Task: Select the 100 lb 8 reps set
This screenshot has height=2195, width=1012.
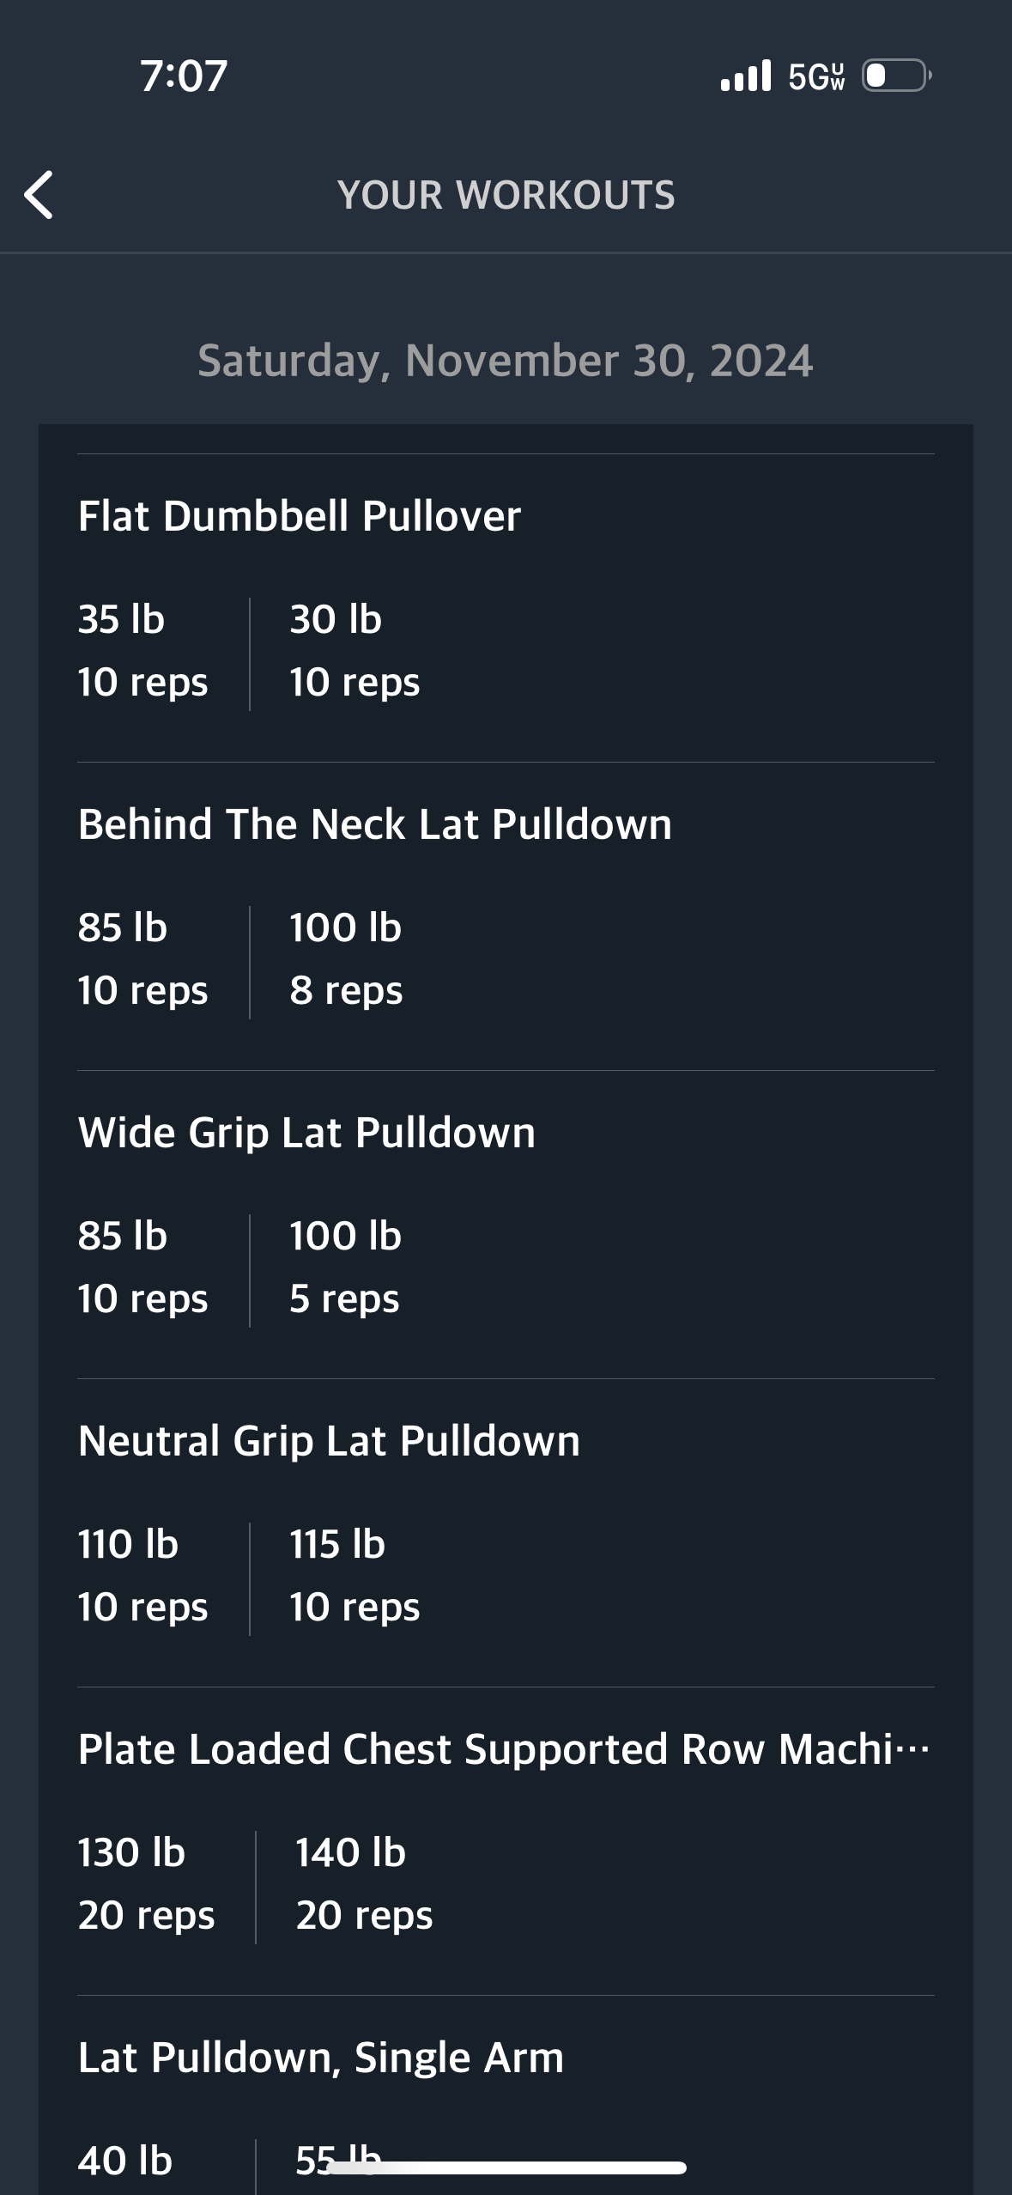Action: tap(346, 958)
